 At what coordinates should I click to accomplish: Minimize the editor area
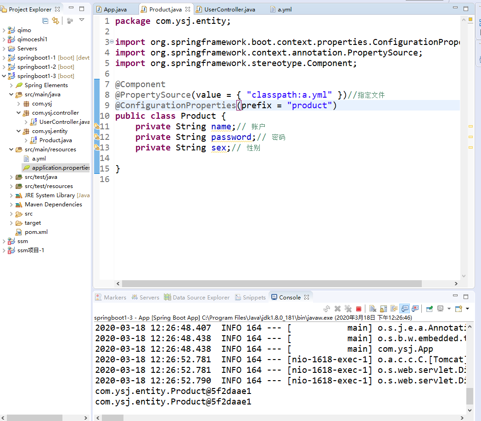(x=455, y=8)
